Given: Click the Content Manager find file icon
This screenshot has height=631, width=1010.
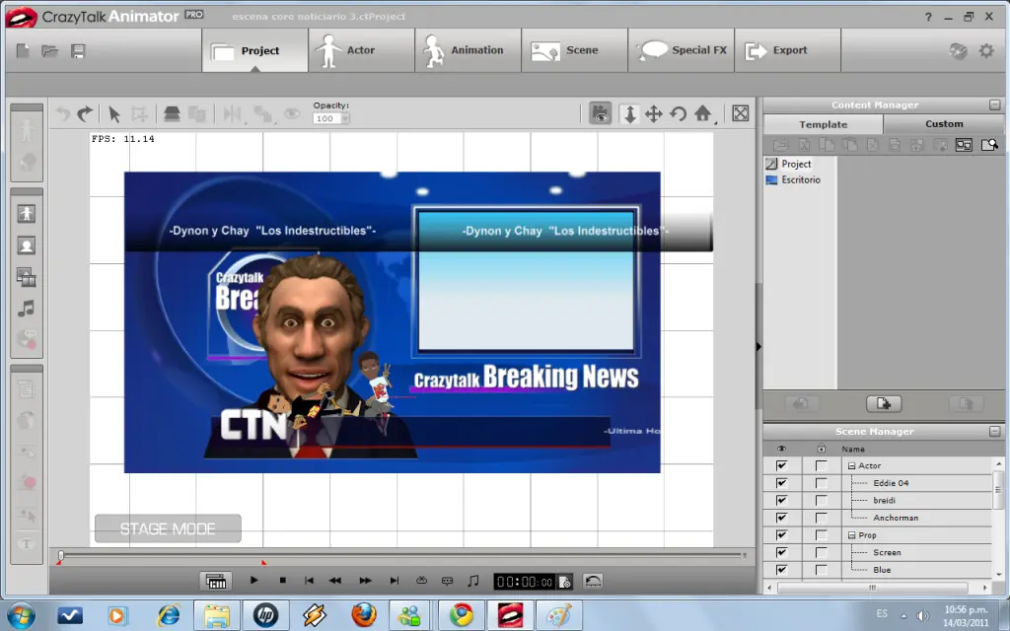Looking at the screenshot, I should pos(988,145).
